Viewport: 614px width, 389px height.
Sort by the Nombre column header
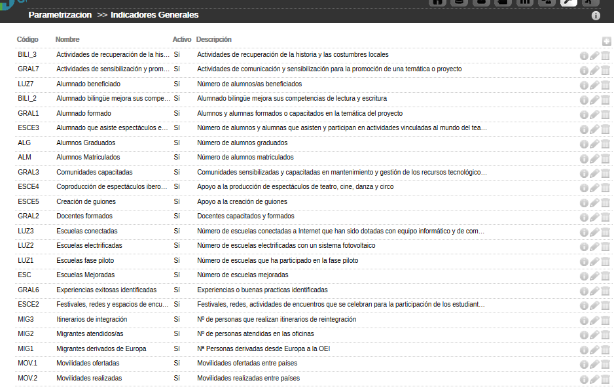[67, 39]
